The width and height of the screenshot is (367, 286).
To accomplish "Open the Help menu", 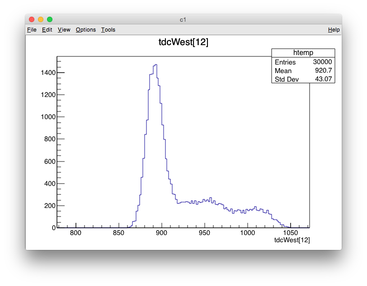I will coord(334,30).
